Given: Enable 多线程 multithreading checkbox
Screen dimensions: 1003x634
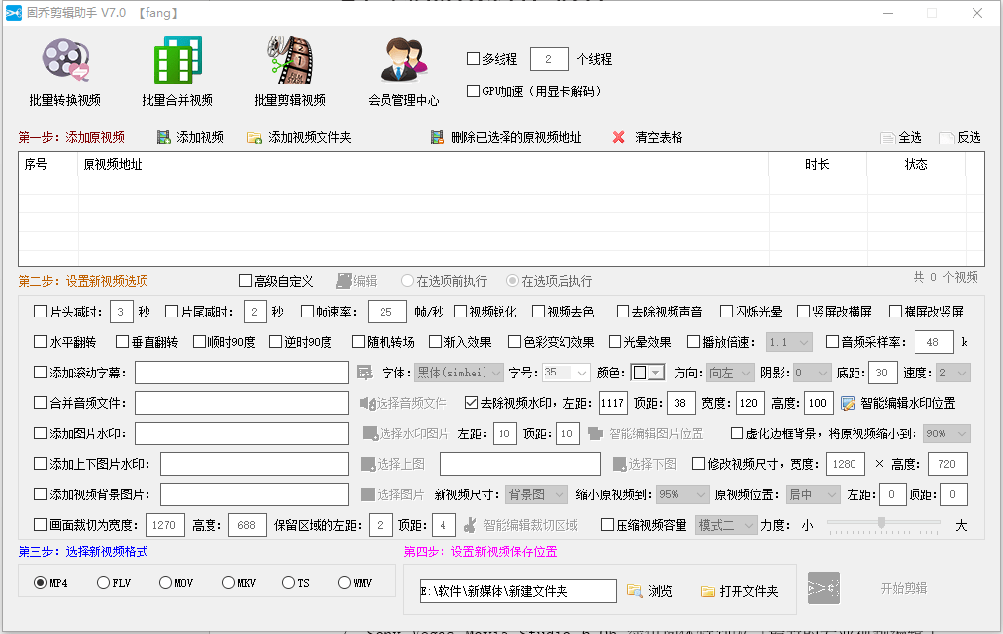Looking at the screenshot, I should tap(473, 59).
